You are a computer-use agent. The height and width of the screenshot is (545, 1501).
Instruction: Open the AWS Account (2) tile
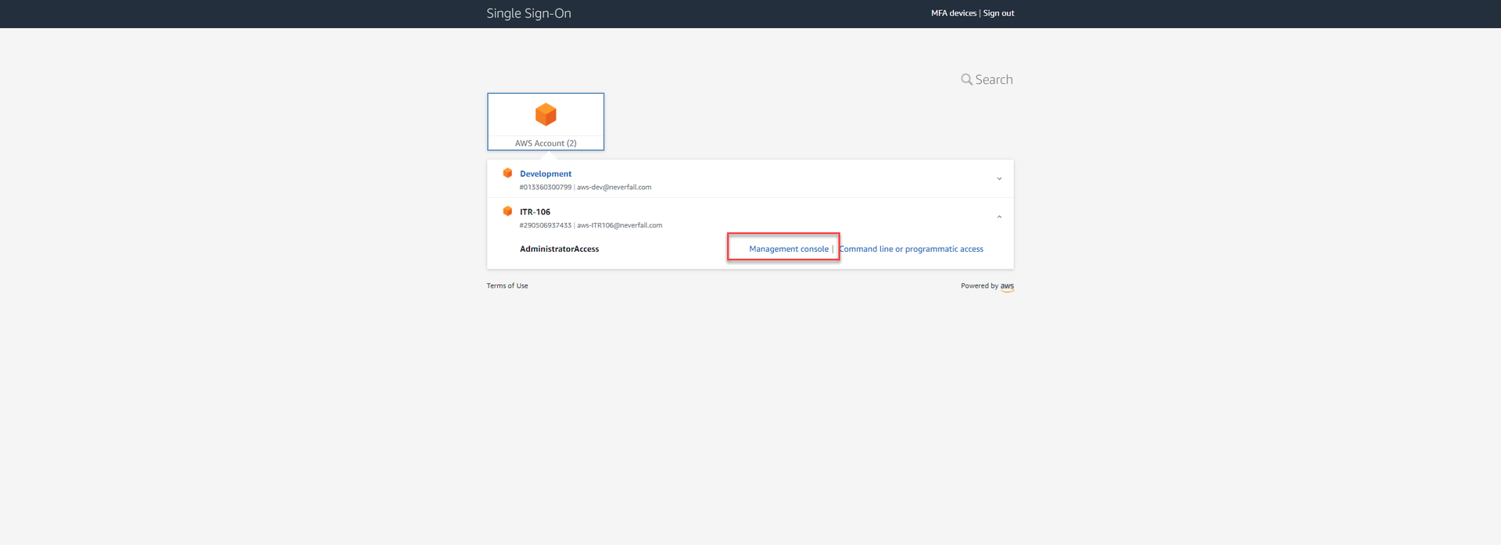(x=546, y=121)
